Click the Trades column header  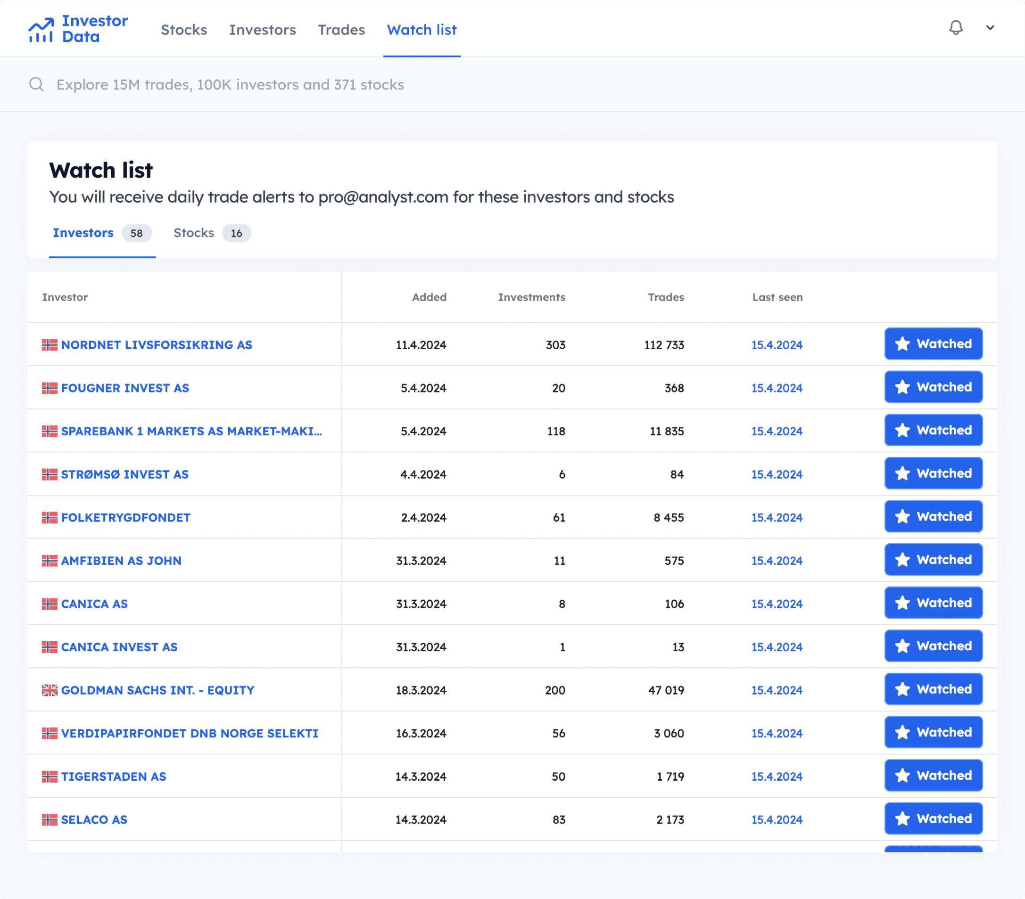tap(665, 297)
